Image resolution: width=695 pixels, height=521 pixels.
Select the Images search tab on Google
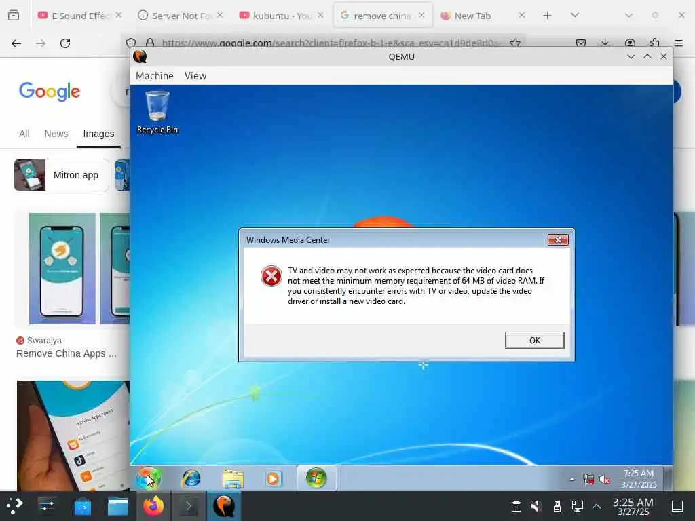98,134
